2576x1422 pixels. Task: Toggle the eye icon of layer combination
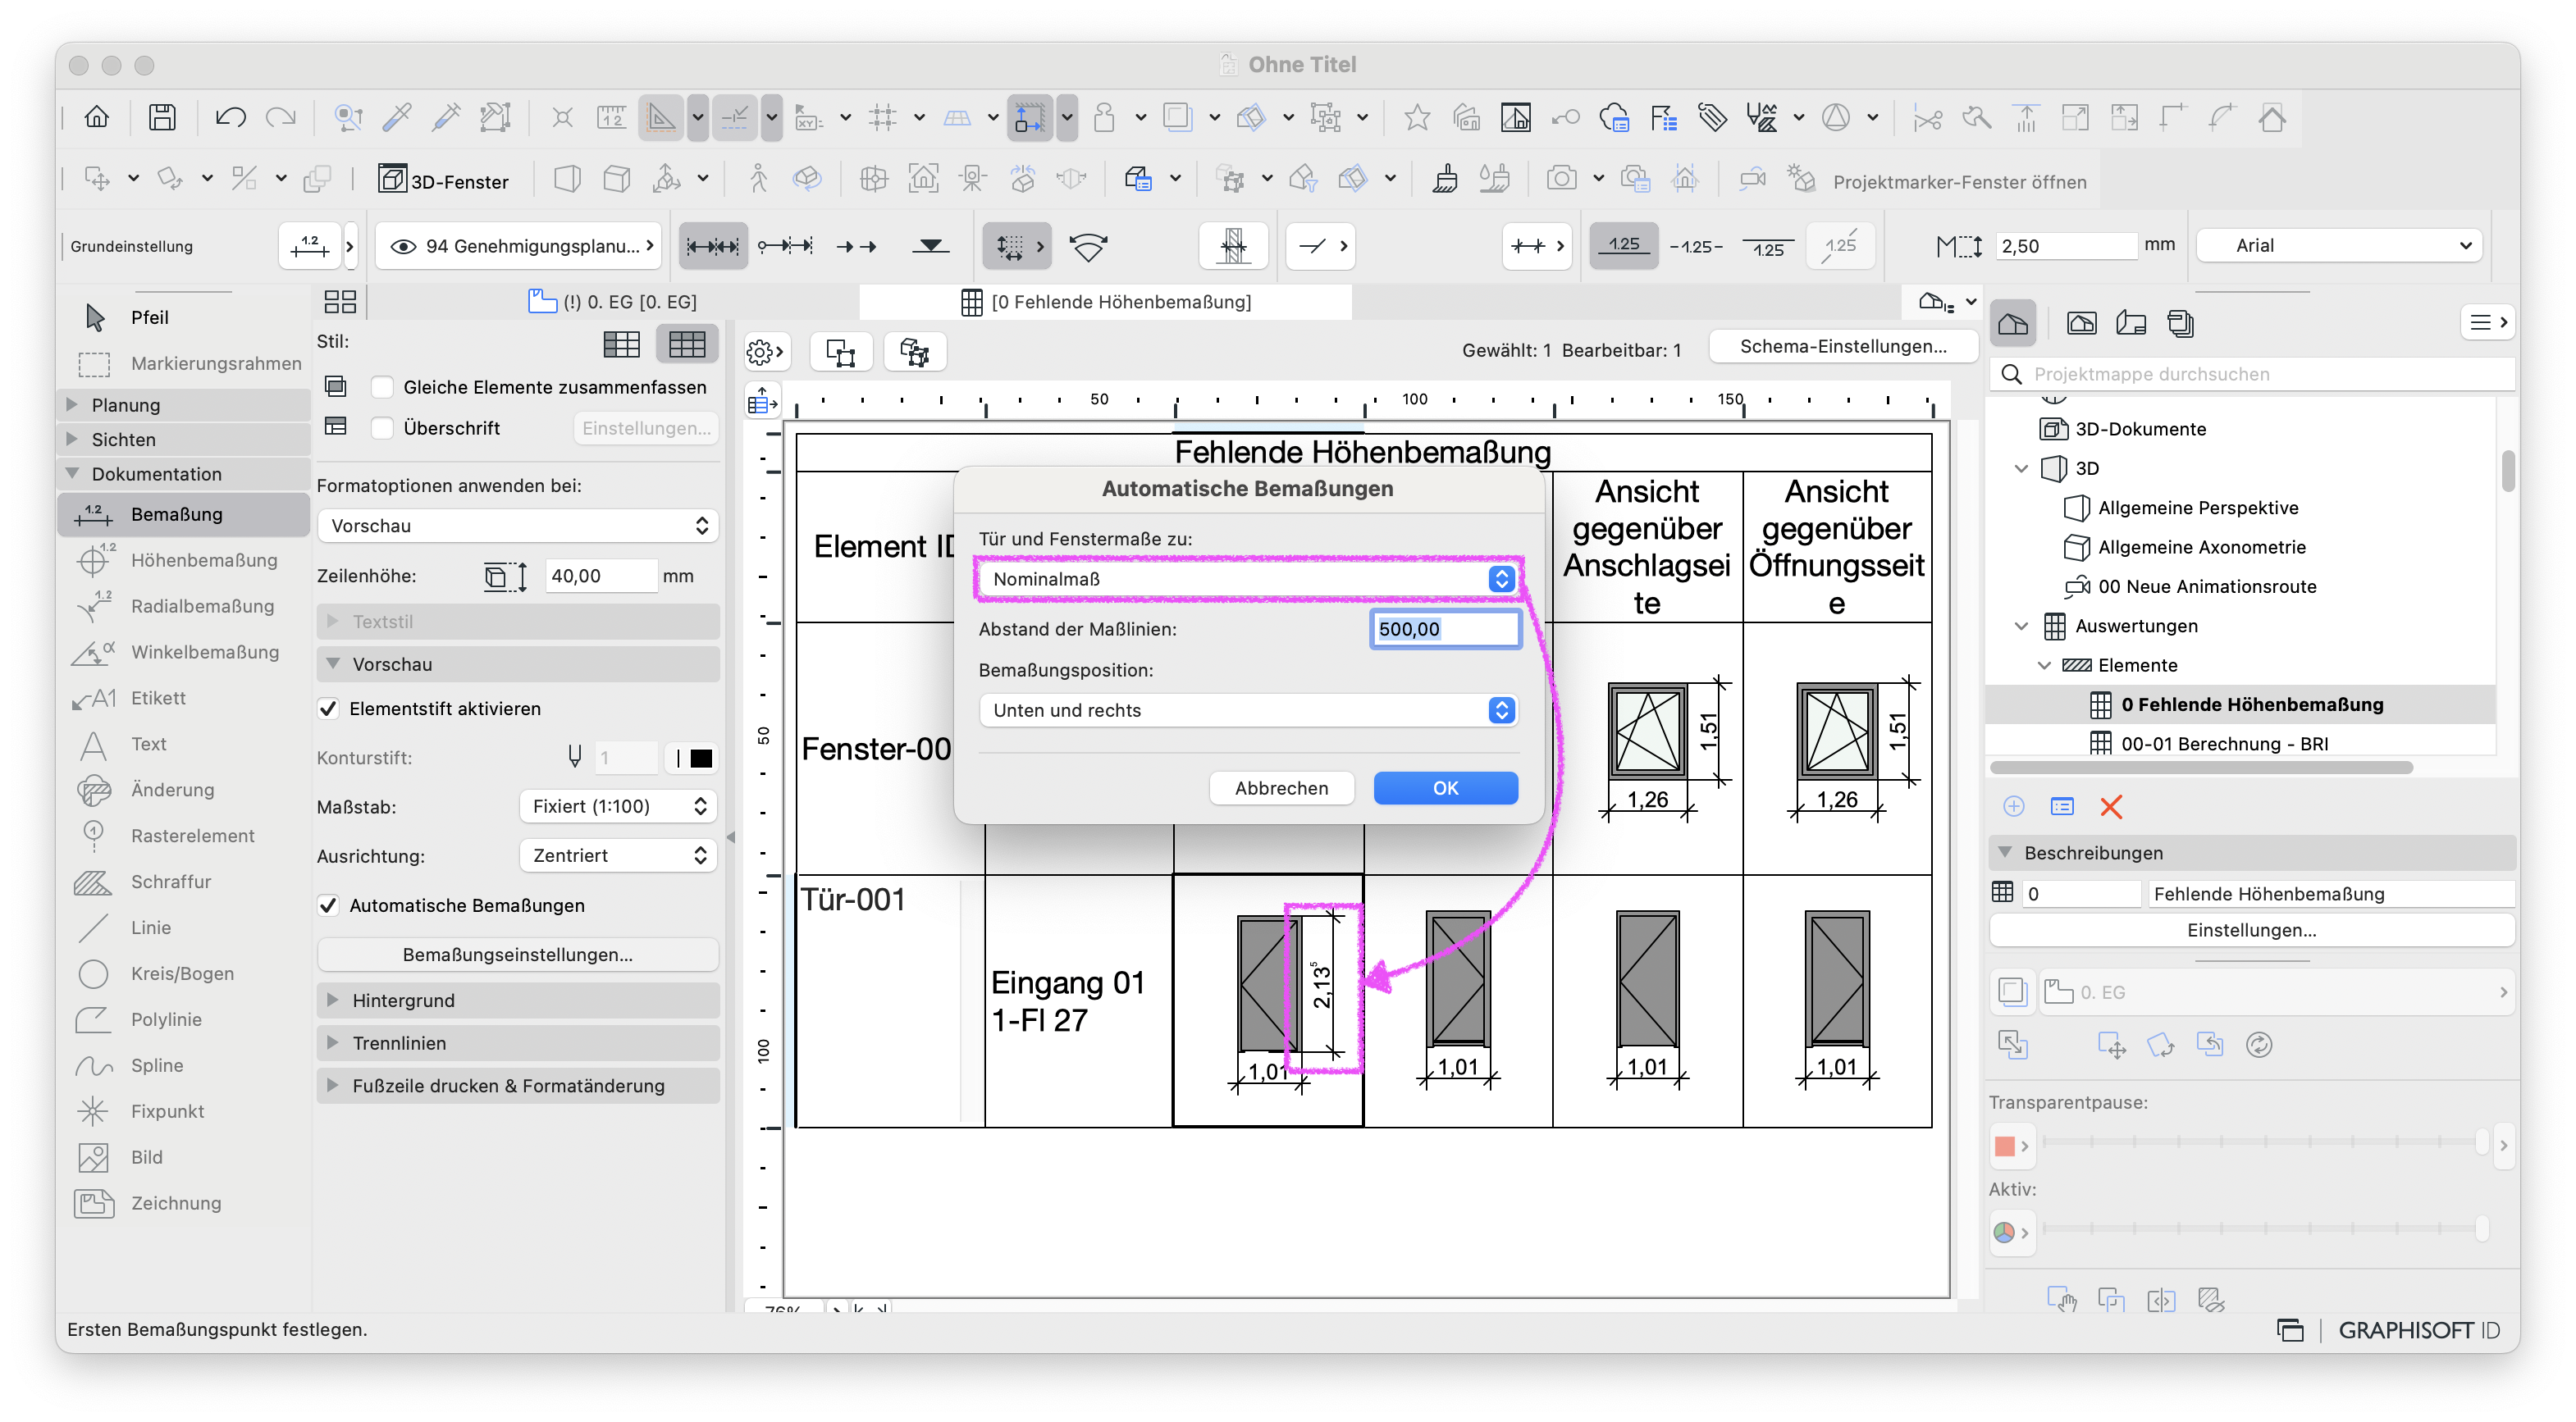[x=403, y=246]
